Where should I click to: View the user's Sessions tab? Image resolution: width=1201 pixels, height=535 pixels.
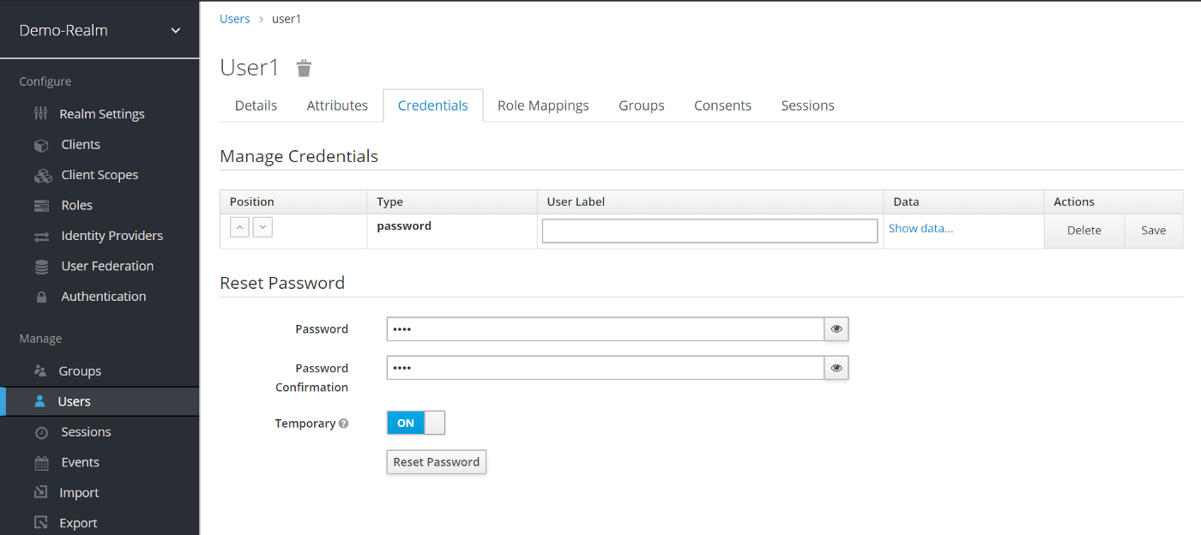coord(807,105)
